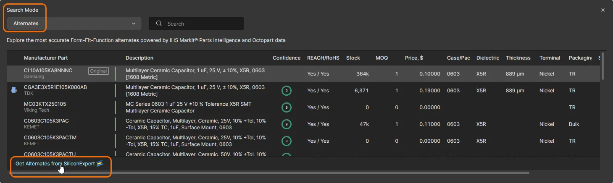
Task: Close the alternates search panel
Action: (603, 10)
